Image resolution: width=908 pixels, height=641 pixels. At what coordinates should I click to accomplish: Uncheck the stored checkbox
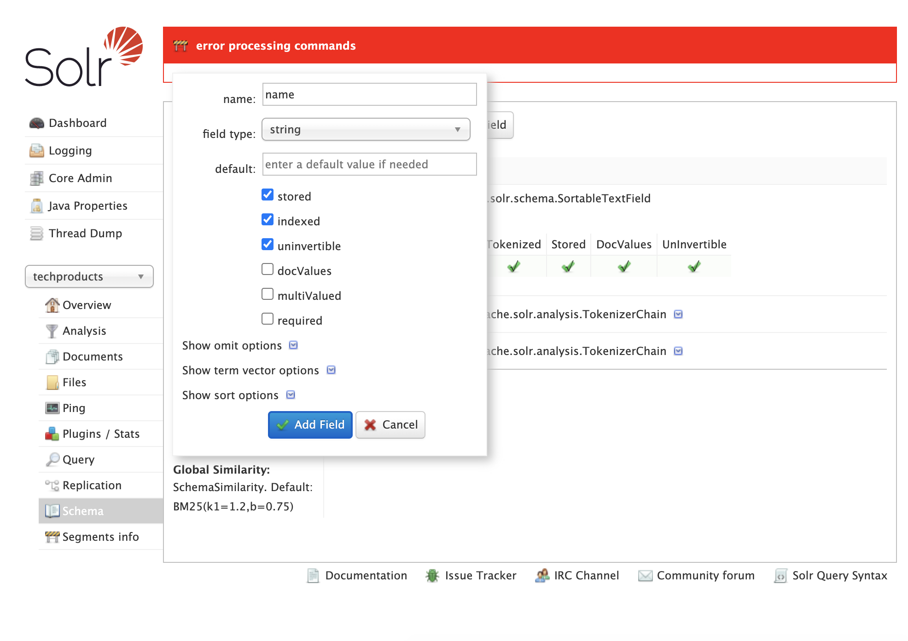[268, 195]
